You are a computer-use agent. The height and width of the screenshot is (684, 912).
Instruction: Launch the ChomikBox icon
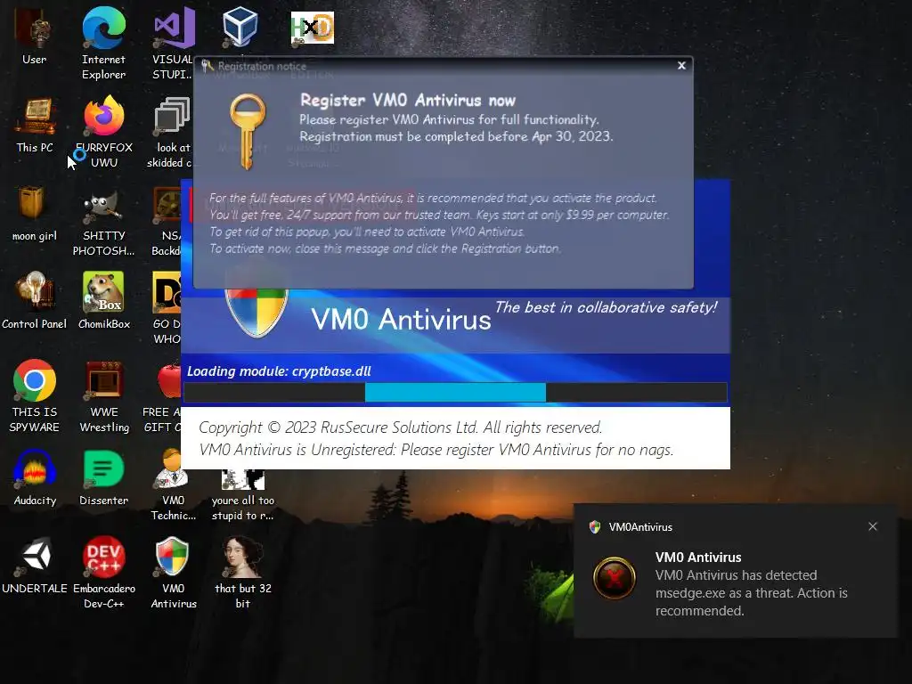(104, 300)
